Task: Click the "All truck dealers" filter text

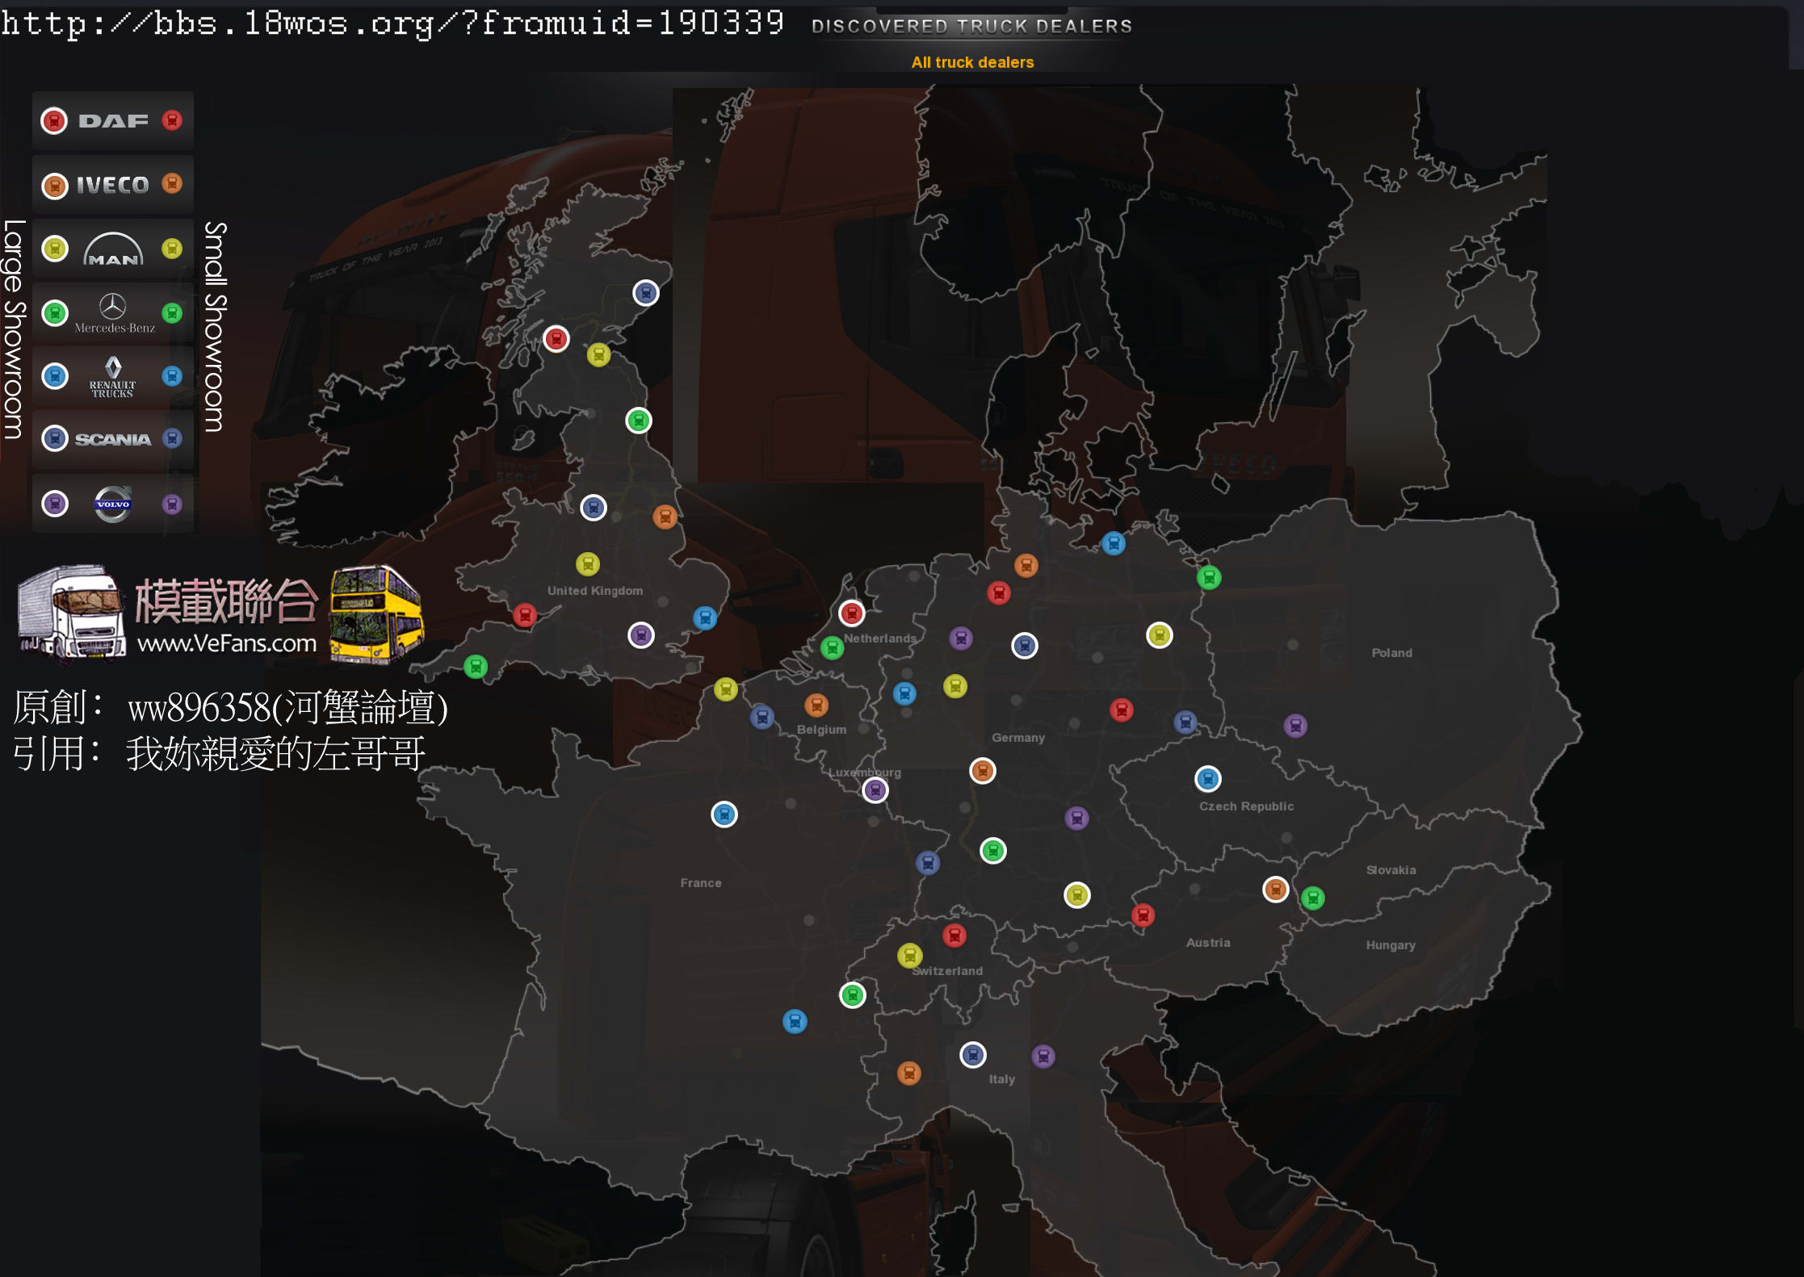Action: pos(972,62)
